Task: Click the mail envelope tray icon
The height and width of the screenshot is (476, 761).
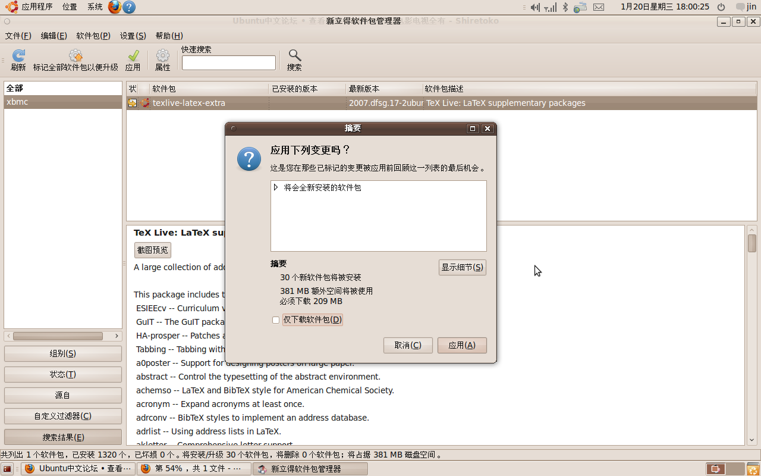Action: [x=599, y=7]
